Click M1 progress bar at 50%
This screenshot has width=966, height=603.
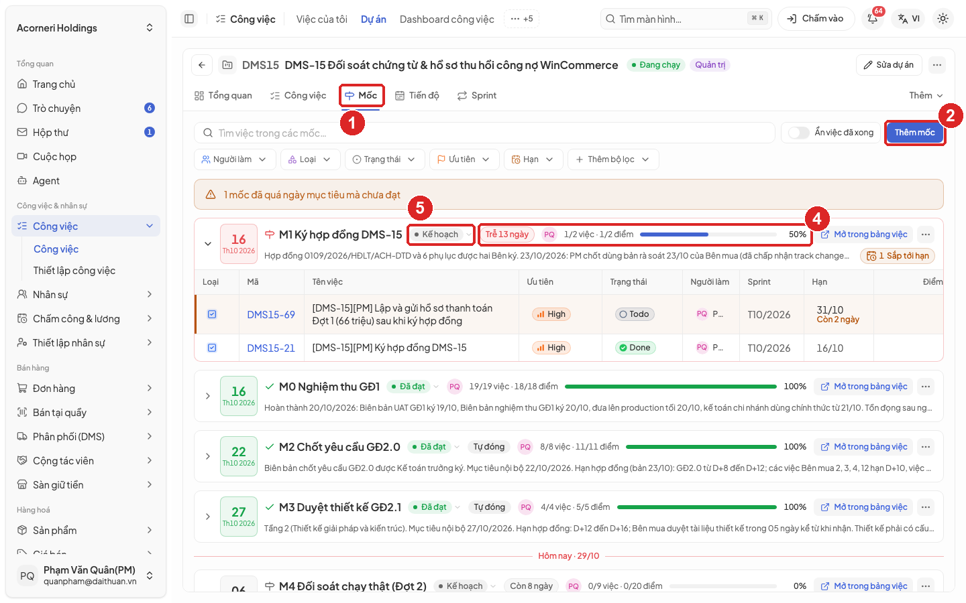click(708, 234)
